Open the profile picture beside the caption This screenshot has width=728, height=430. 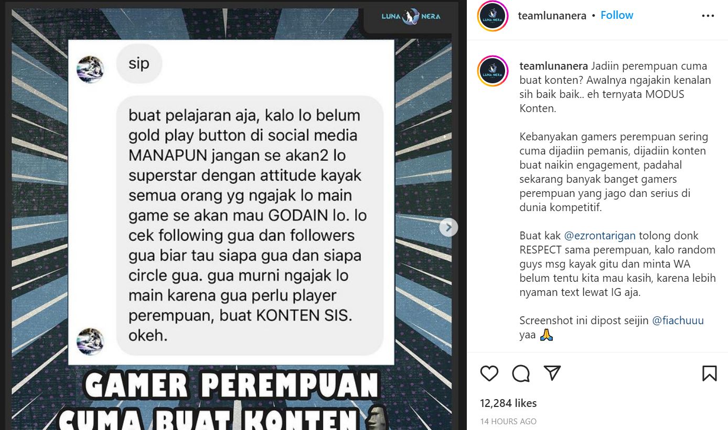[x=493, y=71]
